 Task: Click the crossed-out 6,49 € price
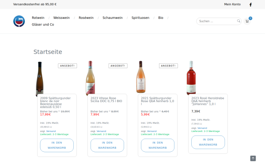(x=165, y=111)
